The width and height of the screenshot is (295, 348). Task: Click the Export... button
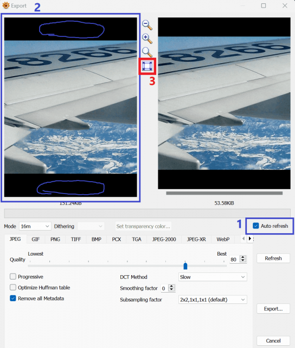tap(273, 309)
